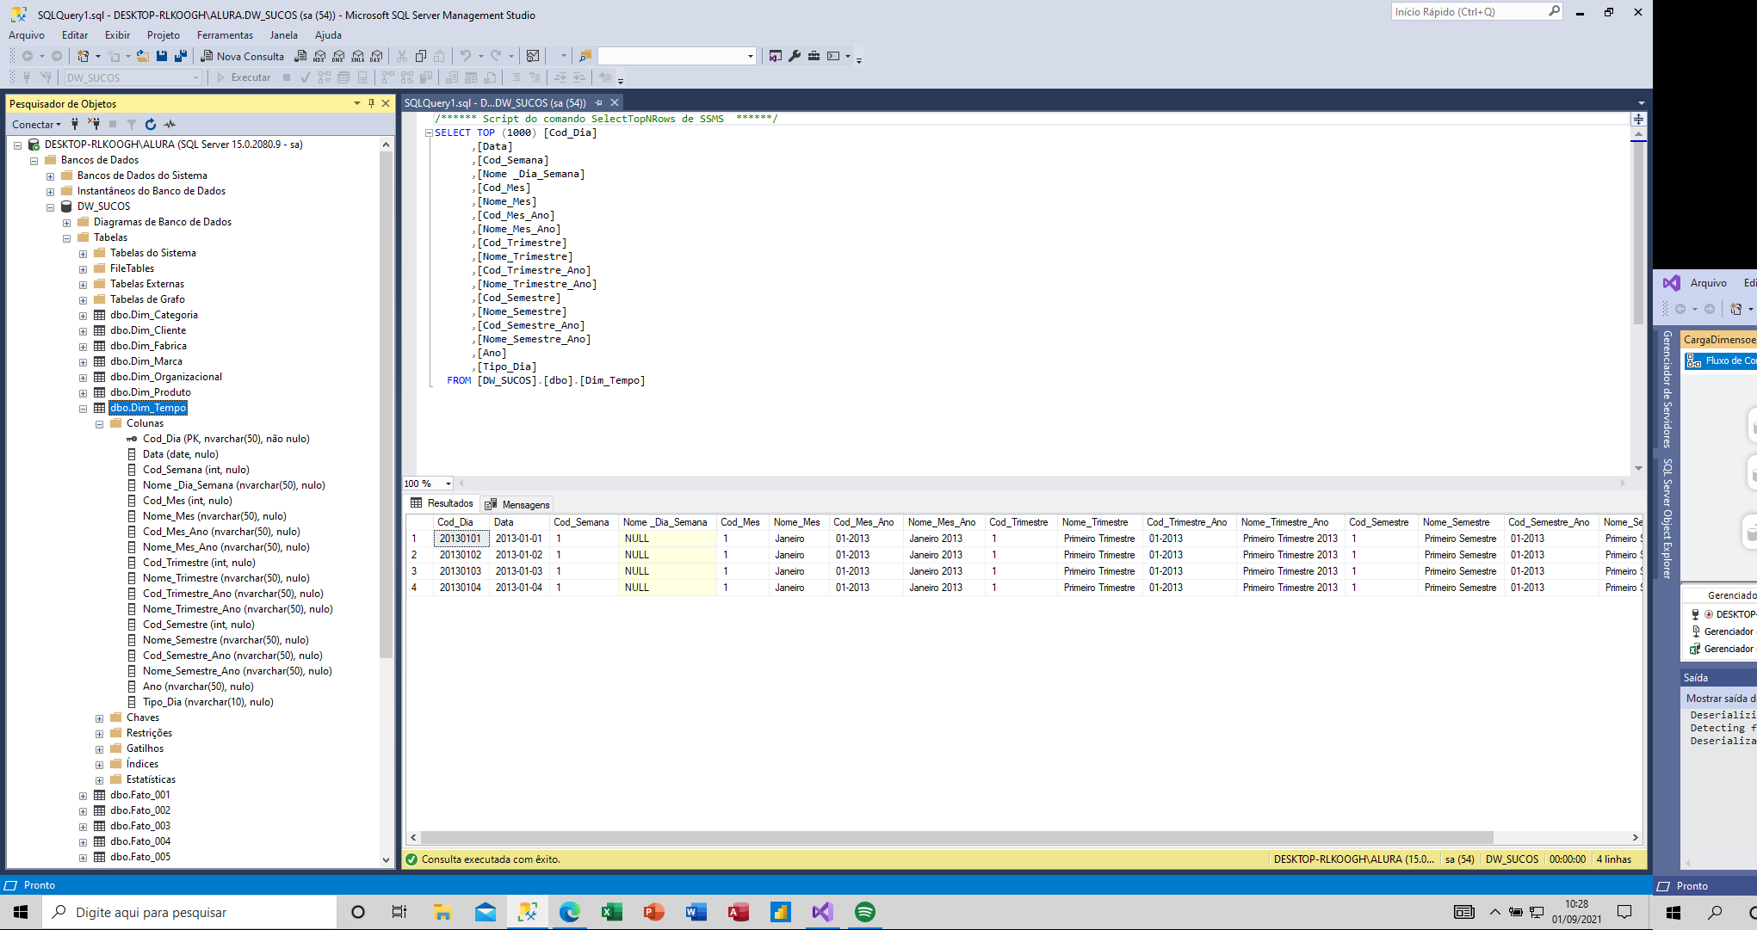
Task: Expand Bancos de Dados do Sistema folder
Action: click(51, 176)
